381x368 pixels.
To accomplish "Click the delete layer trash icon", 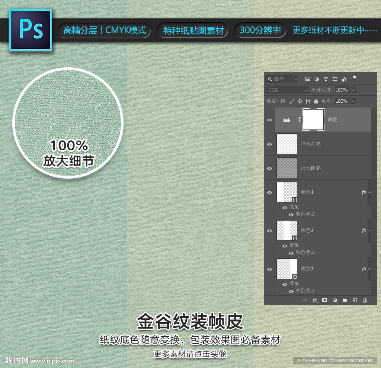I will 365,300.
